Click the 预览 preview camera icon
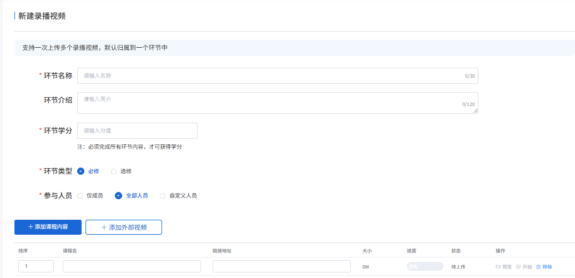575x278 pixels. click(498, 267)
